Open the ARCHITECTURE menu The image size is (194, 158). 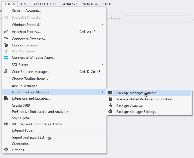point(45,4)
